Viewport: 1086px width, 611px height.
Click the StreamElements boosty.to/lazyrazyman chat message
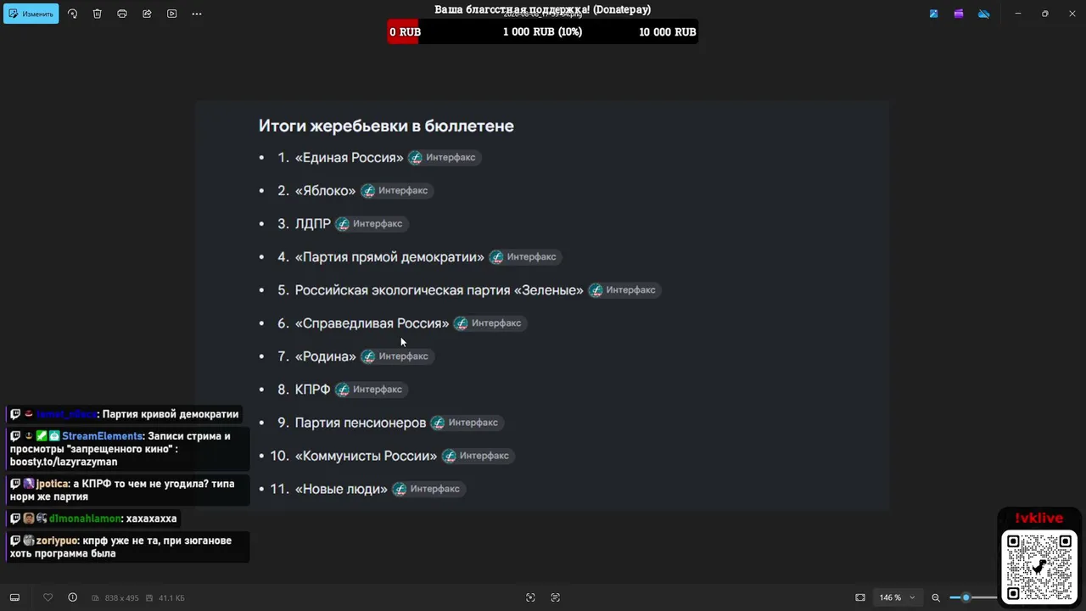tap(129, 449)
